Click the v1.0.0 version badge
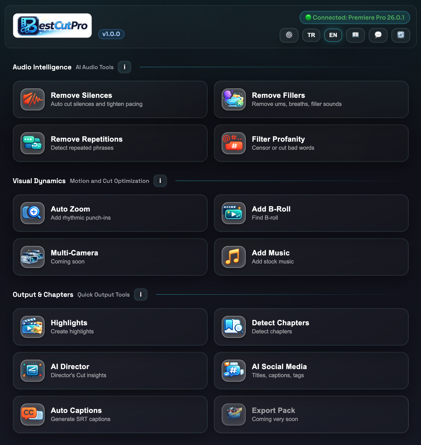421x445 pixels. click(x=111, y=34)
